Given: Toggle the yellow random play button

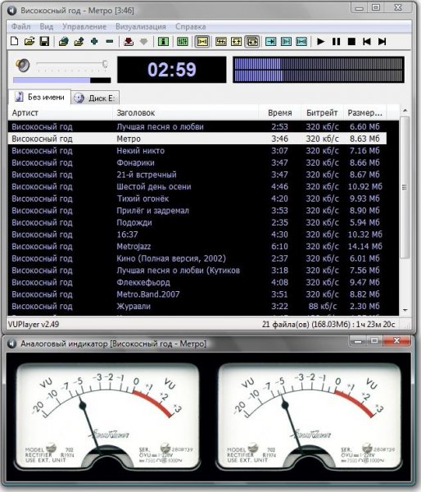Looking at the screenshot, I should 221,42.
